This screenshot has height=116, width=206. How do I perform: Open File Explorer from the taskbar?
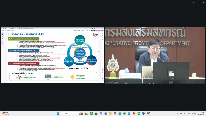(x=110, y=113)
